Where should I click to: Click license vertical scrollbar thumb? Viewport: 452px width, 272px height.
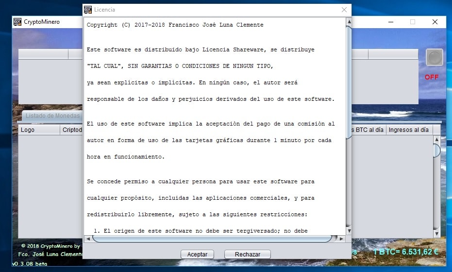349,82
